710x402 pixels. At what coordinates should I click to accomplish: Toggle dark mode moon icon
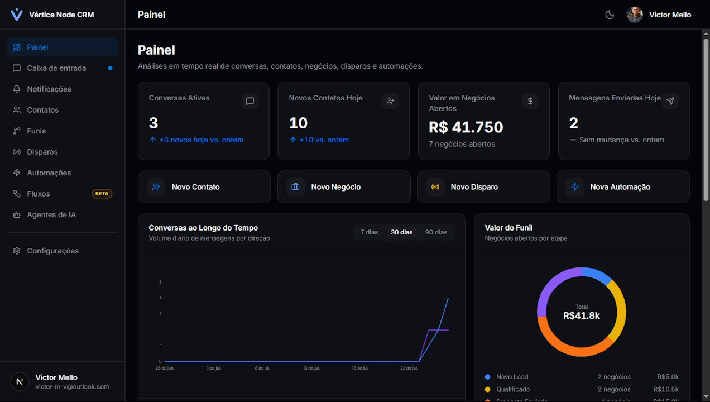pos(610,15)
